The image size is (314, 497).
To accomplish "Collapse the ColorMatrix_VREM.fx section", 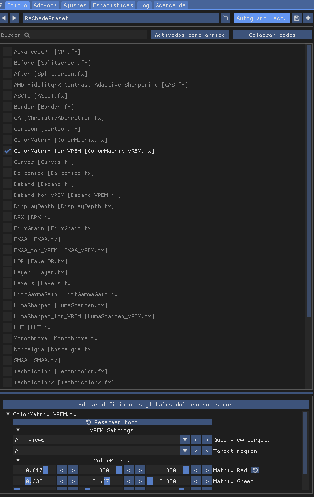I will (8, 414).
